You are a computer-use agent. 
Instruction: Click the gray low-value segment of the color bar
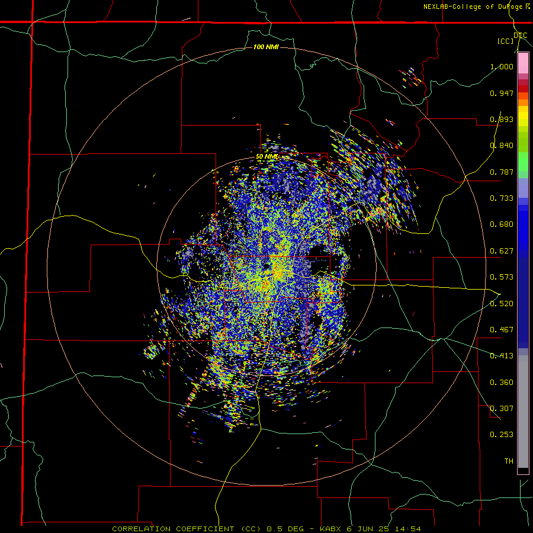(x=523, y=412)
